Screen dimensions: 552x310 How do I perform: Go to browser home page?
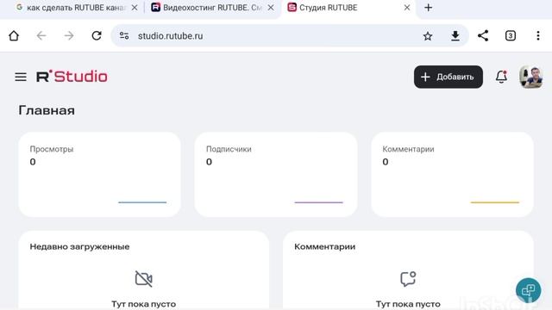tap(14, 36)
